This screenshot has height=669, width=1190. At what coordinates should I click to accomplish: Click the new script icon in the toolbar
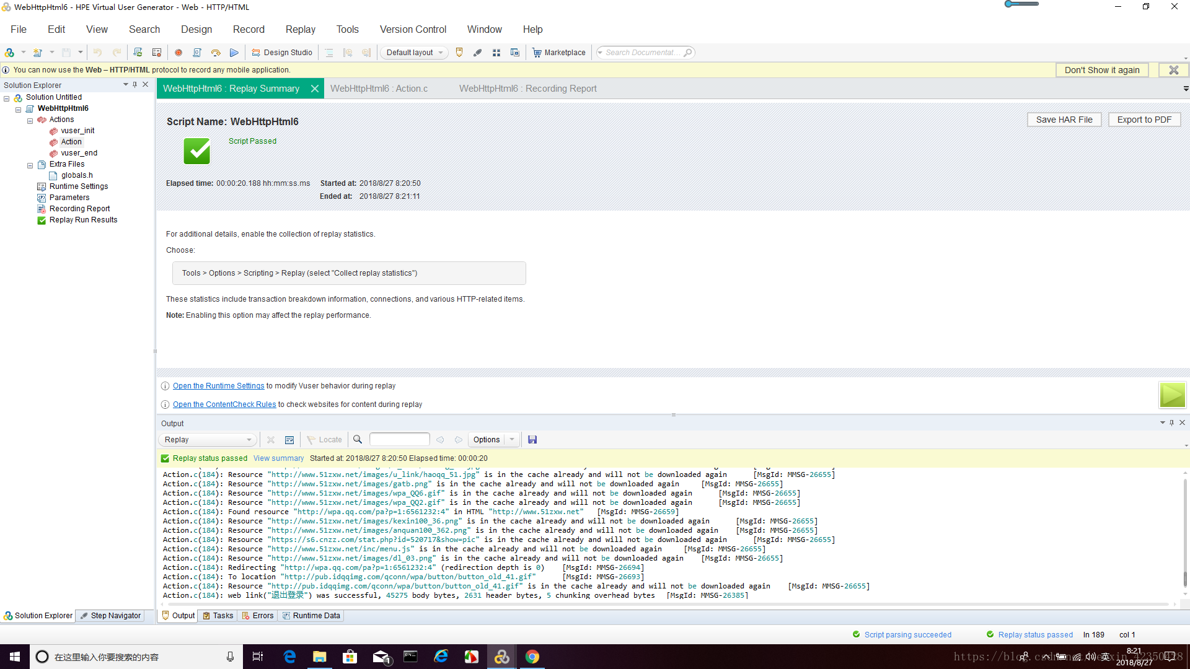tap(38, 53)
